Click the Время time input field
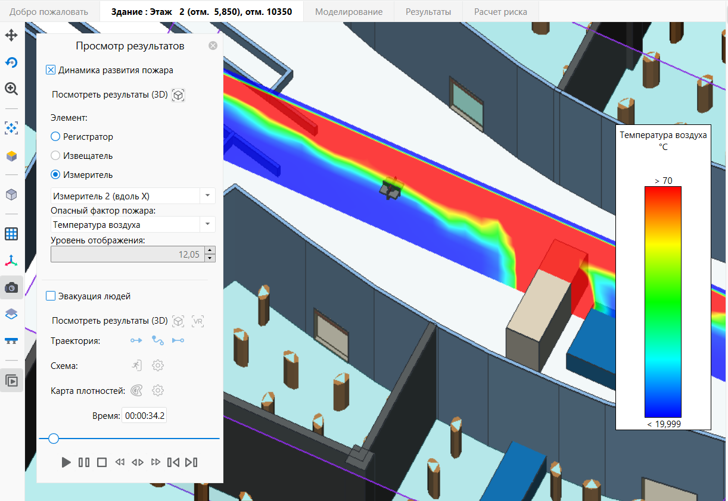This screenshot has height=501, width=728. point(144,415)
